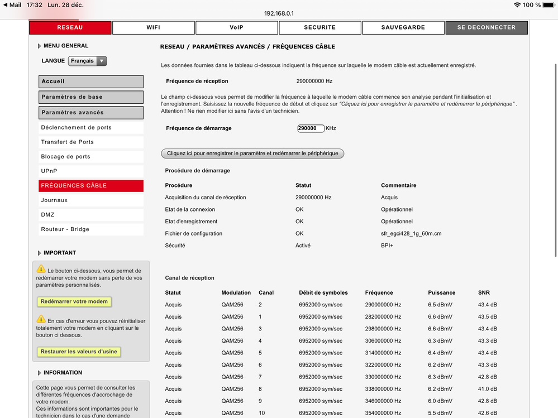The width and height of the screenshot is (558, 418).
Task: Switch to the SAUVEGARDE tab
Action: point(403,27)
